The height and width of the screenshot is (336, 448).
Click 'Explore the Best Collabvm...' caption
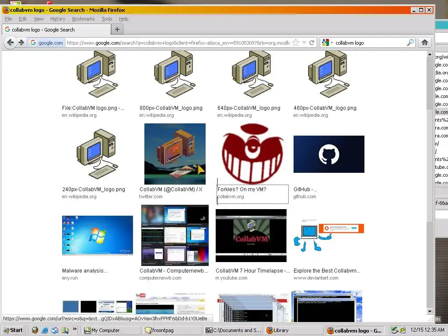pyautogui.click(x=327, y=270)
